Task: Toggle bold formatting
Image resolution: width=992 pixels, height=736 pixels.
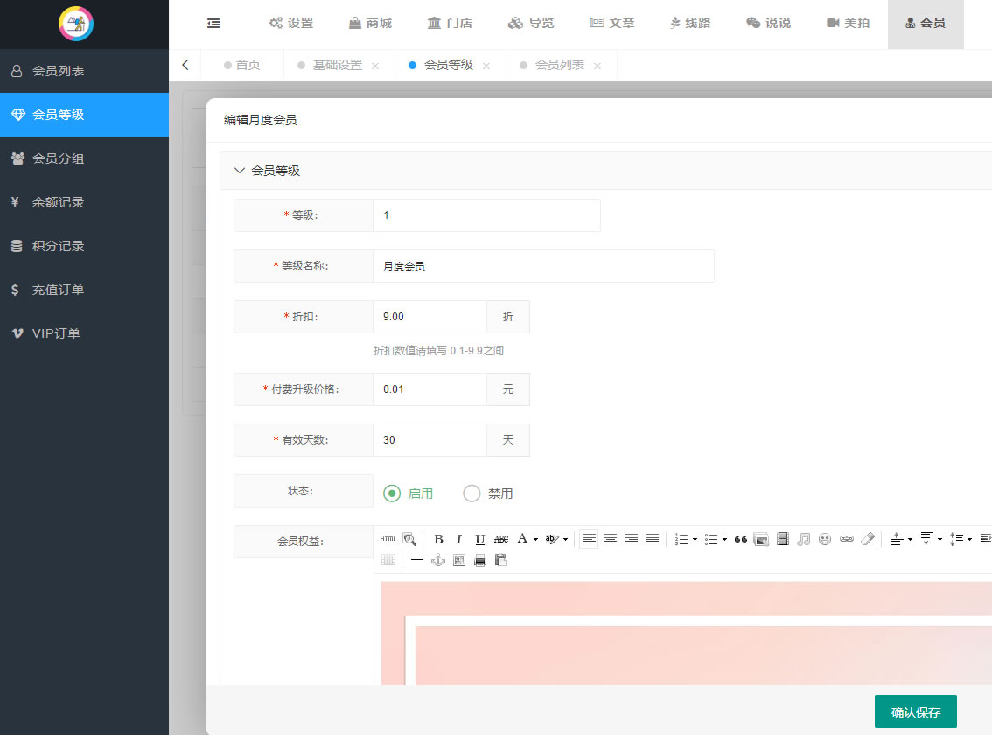Action: tap(437, 539)
